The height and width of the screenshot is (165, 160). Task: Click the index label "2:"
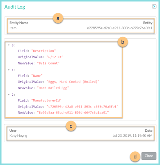[x=13, y=95]
